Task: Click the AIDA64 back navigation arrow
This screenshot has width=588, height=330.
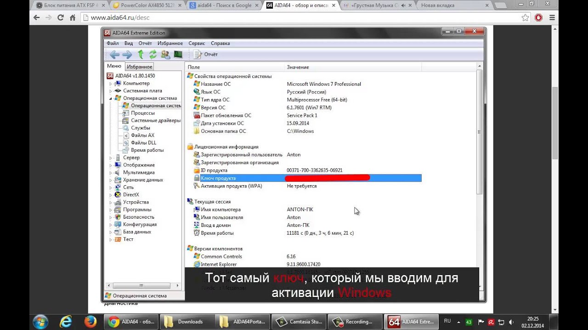Action: (114, 55)
